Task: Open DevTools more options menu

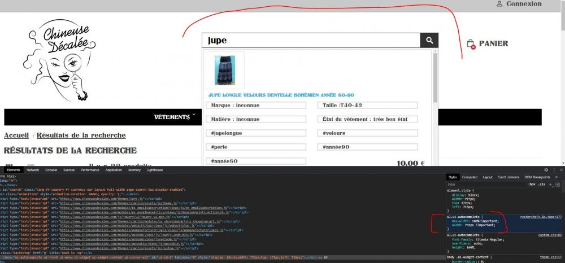Action: click(x=554, y=170)
